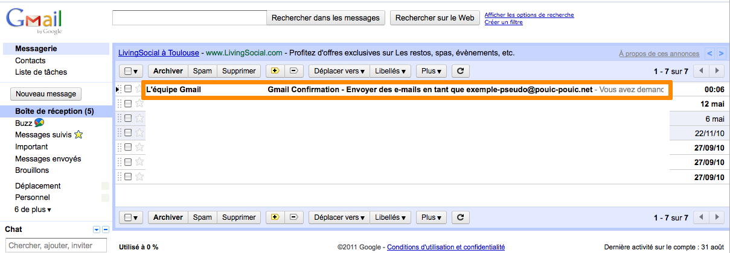Click Spam in the top toolbar
The width and height of the screenshot is (730, 253).
click(202, 71)
